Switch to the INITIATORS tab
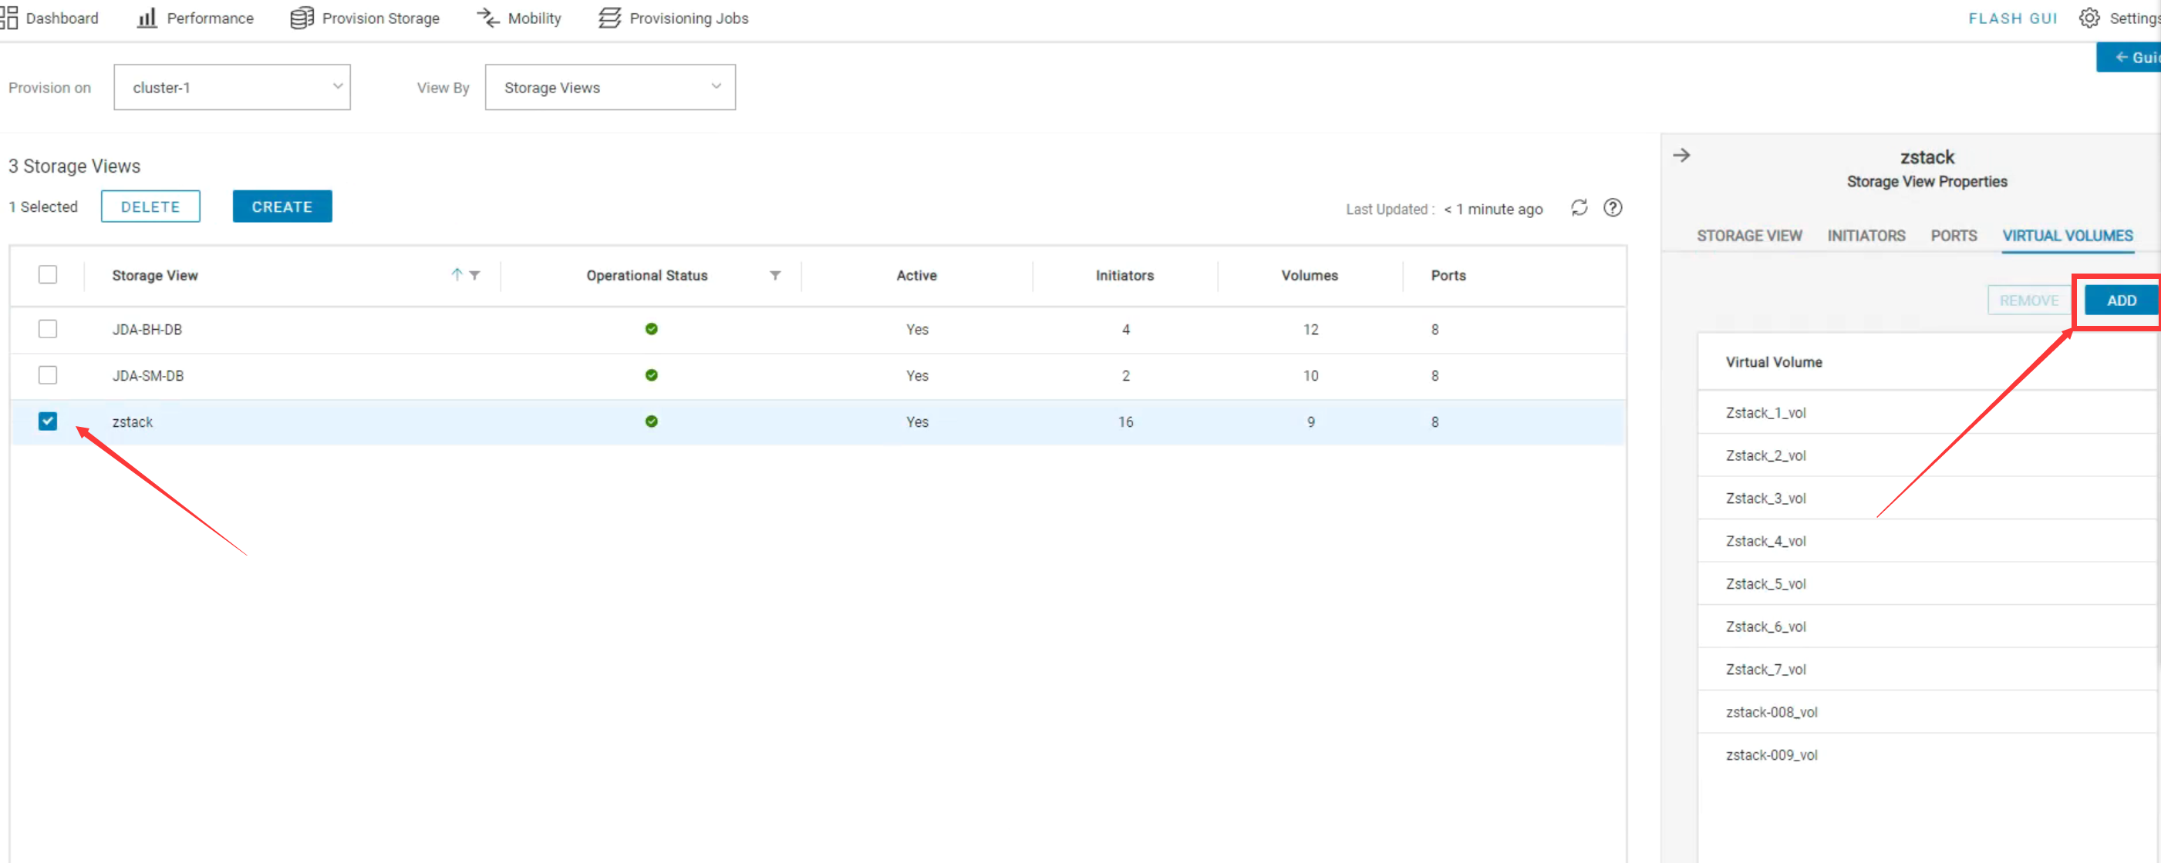The width and height of the screenshot is (2161, 863). 1866,236
